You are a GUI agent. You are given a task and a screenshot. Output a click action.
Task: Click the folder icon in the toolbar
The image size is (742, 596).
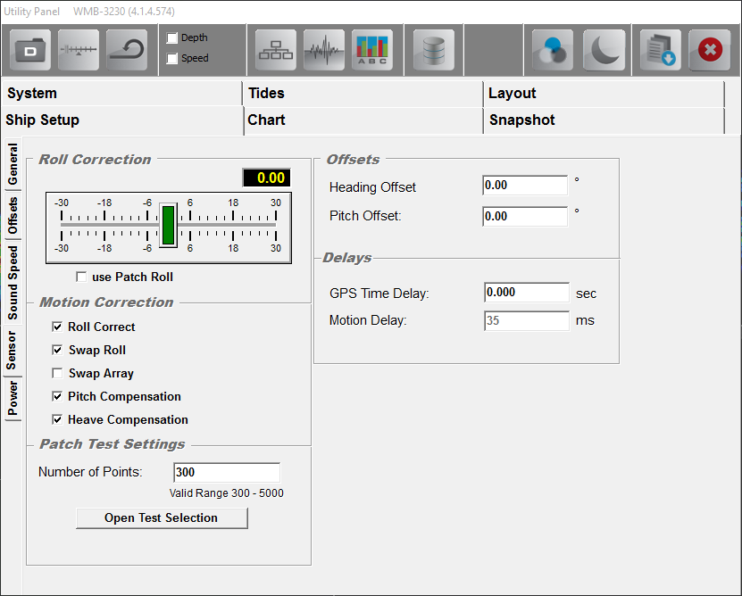(x=30, y=50)
